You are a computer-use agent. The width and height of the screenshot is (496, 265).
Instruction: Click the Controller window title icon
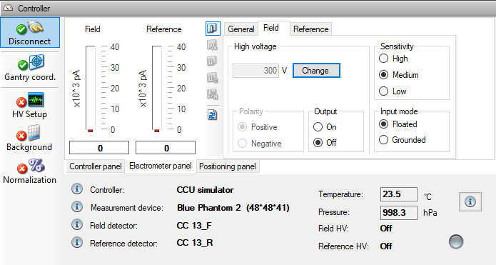coord(8,8)
